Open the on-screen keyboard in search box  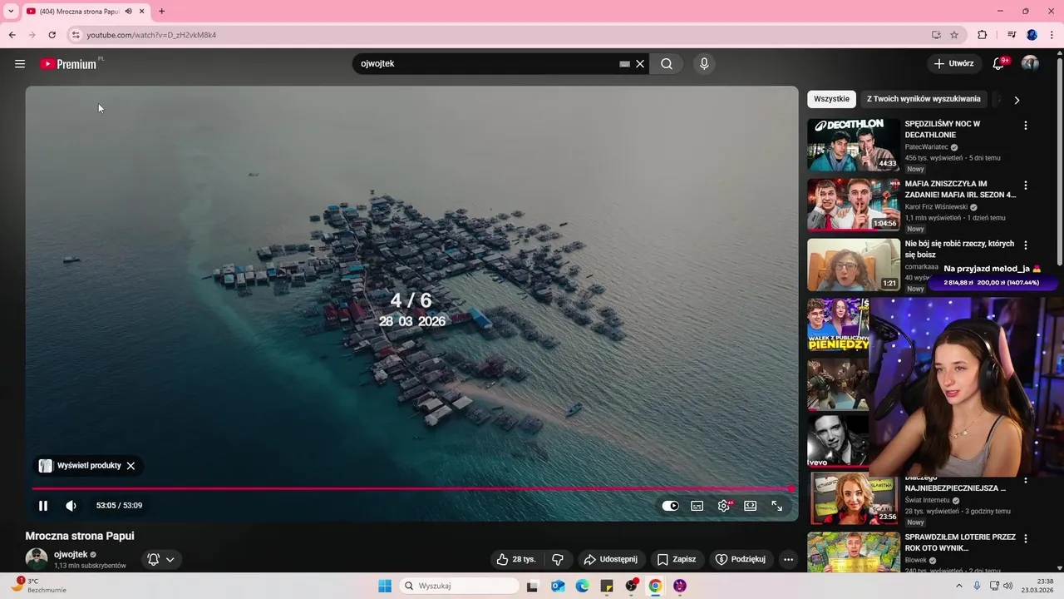(x=624, y=64)
